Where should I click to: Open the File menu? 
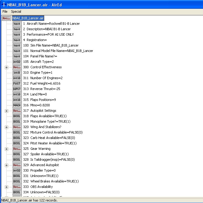pyautogui.click(x=5, y=11)
